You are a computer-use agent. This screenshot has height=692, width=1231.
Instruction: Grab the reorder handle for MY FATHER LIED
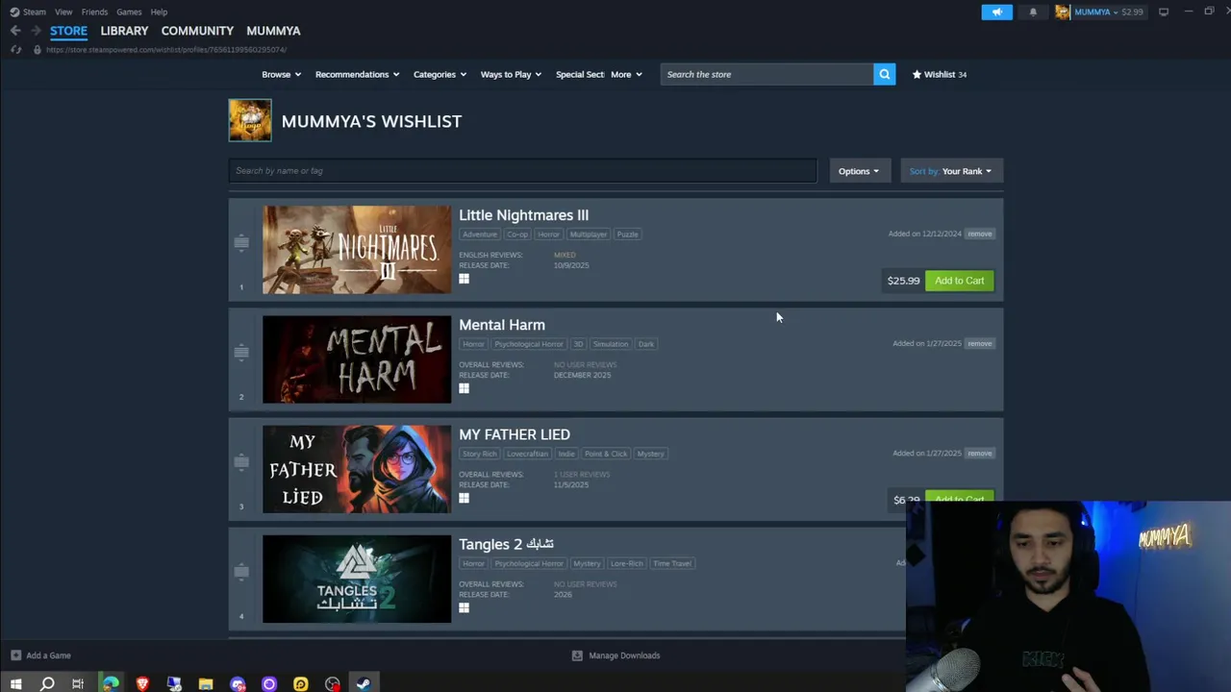coord(241,462)
